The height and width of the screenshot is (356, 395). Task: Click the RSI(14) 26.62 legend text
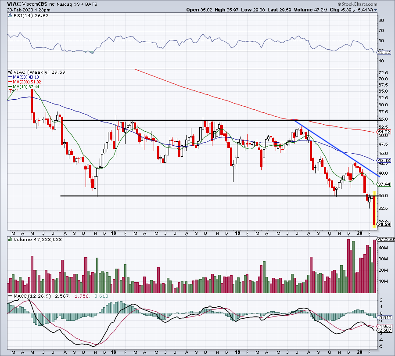(31, 16)
